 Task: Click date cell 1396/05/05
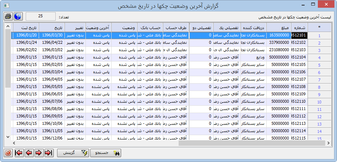pos(52,87)
